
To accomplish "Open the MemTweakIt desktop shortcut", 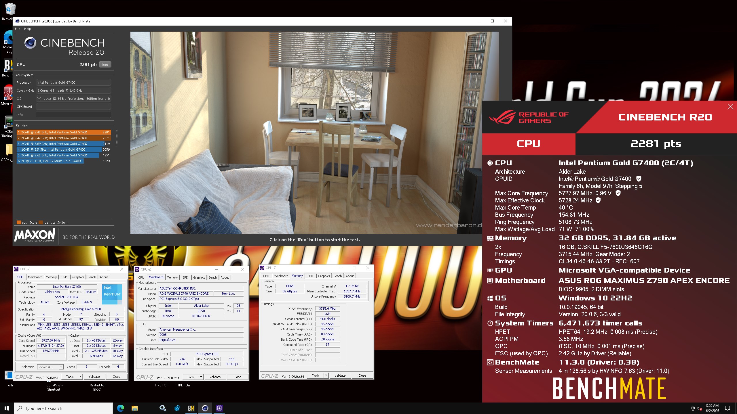I will tap(8, 93).
